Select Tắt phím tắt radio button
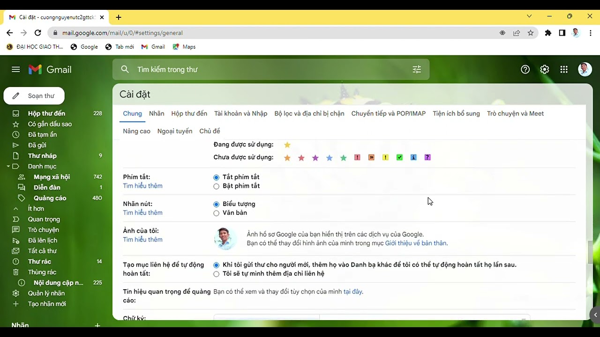 (x=216, y=177)
